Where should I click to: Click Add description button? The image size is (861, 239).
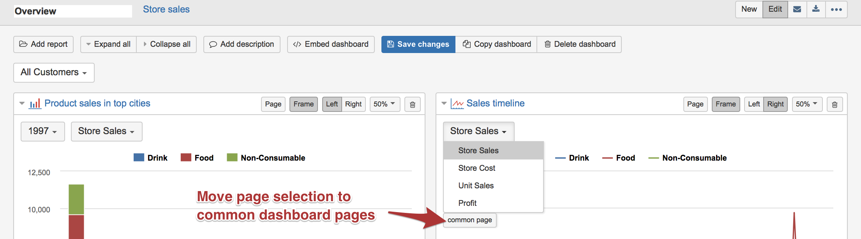pos(242,44)
